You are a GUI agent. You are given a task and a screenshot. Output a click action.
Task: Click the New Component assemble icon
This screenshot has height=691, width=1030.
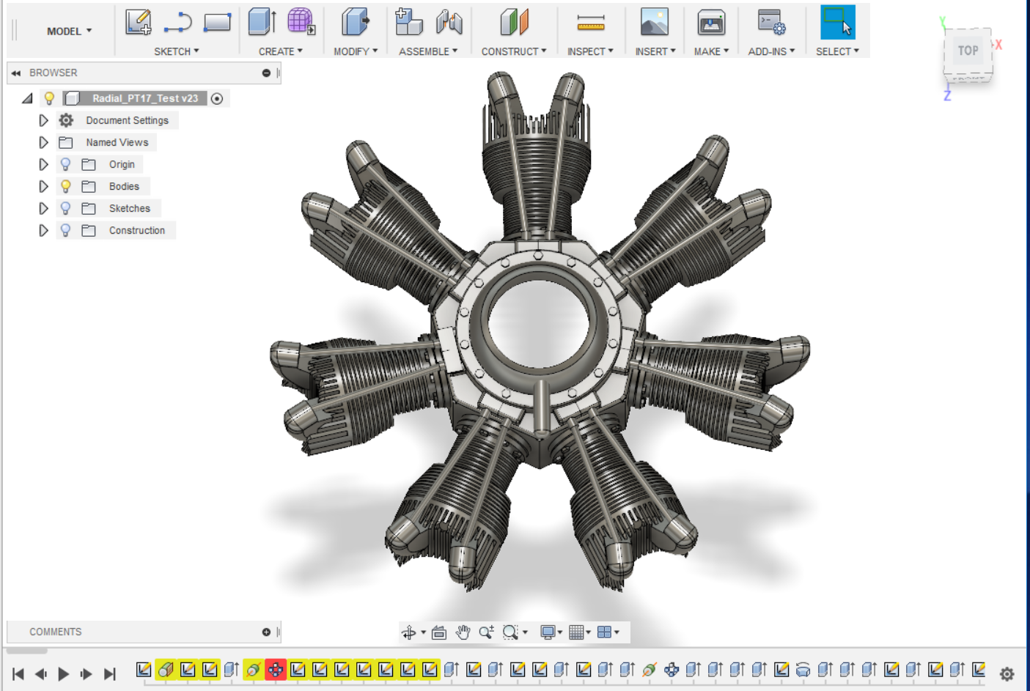408,22
